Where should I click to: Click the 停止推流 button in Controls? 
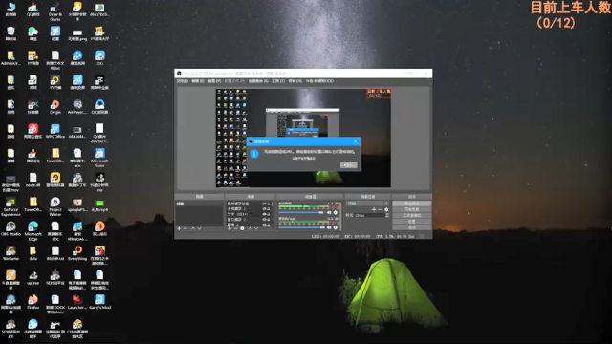412,204
